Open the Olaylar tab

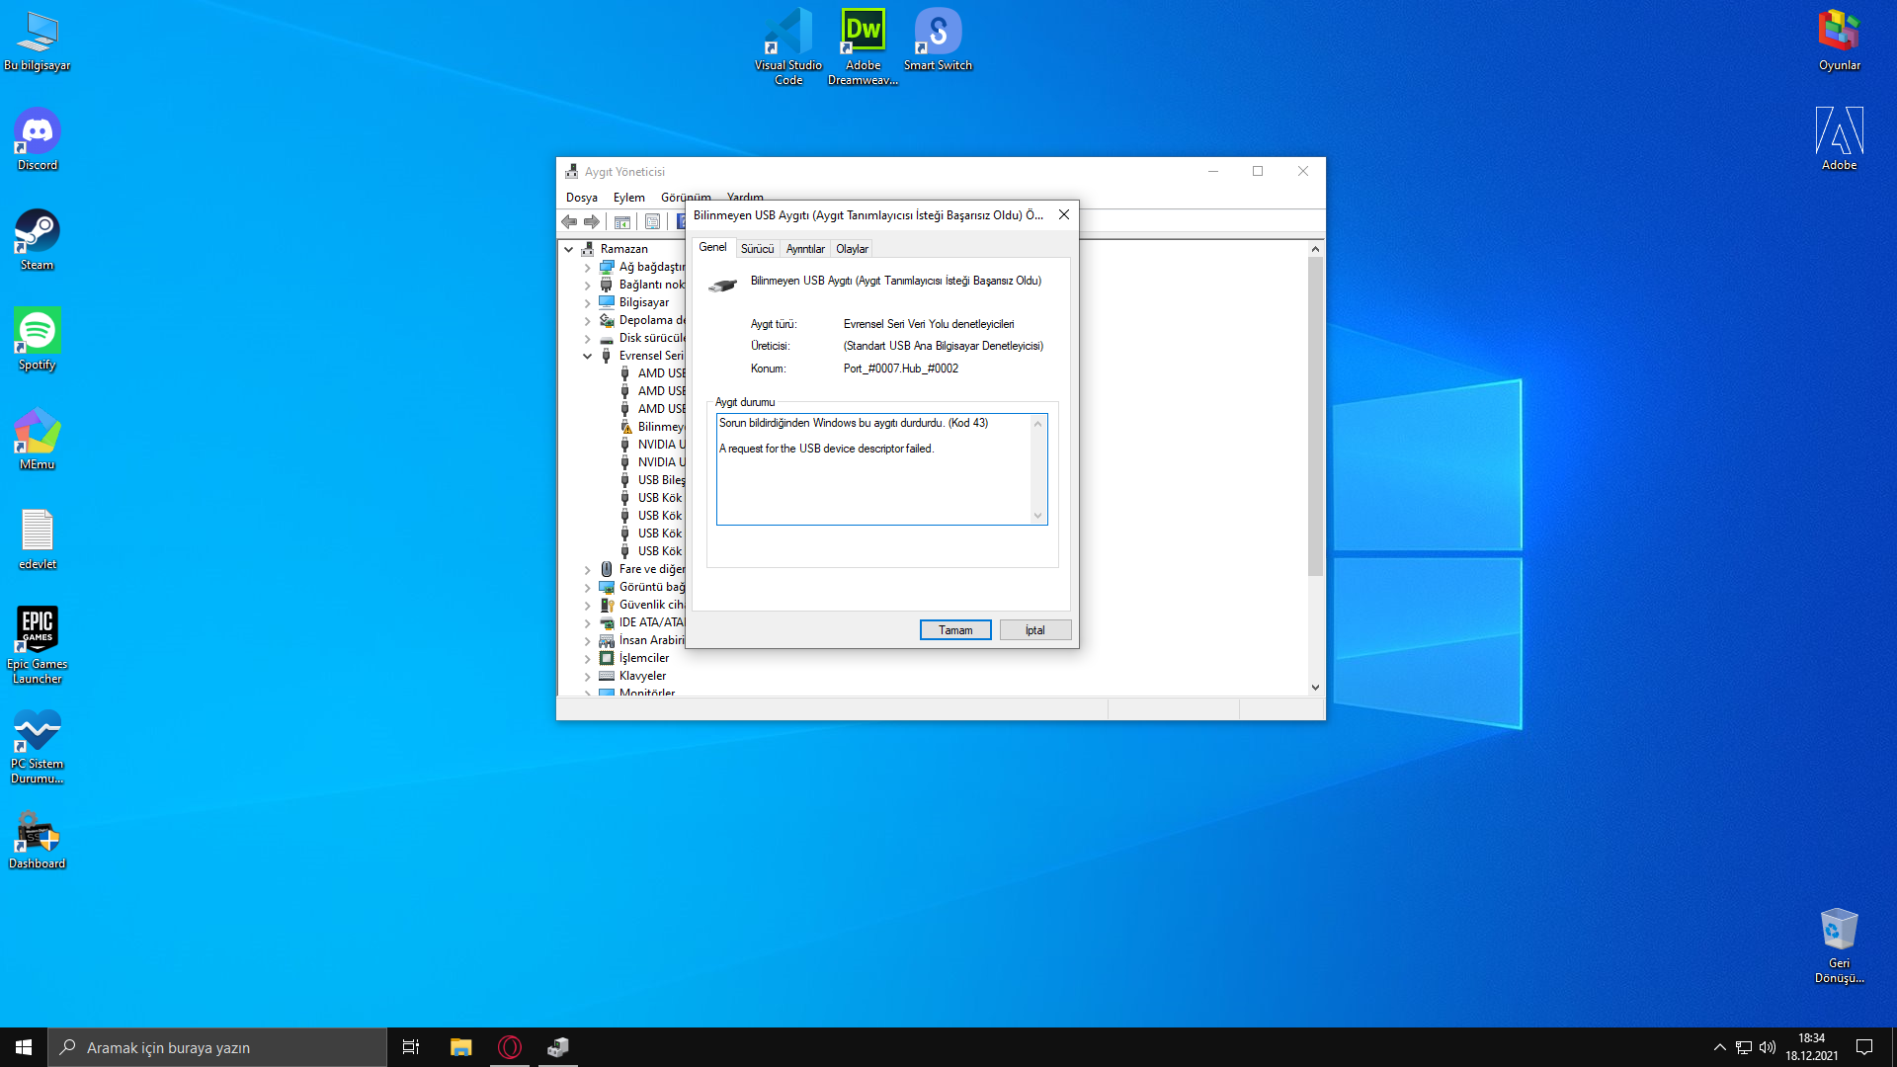(x=852, y=249)
